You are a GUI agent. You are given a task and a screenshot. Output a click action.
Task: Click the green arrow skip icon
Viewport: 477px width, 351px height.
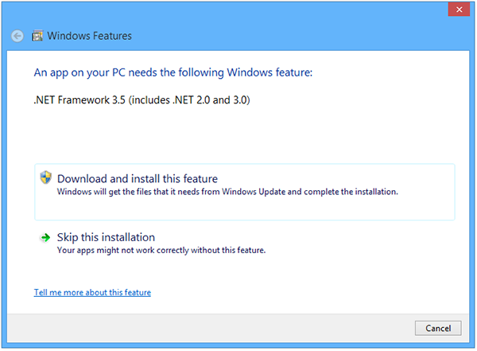coord(45,237)
